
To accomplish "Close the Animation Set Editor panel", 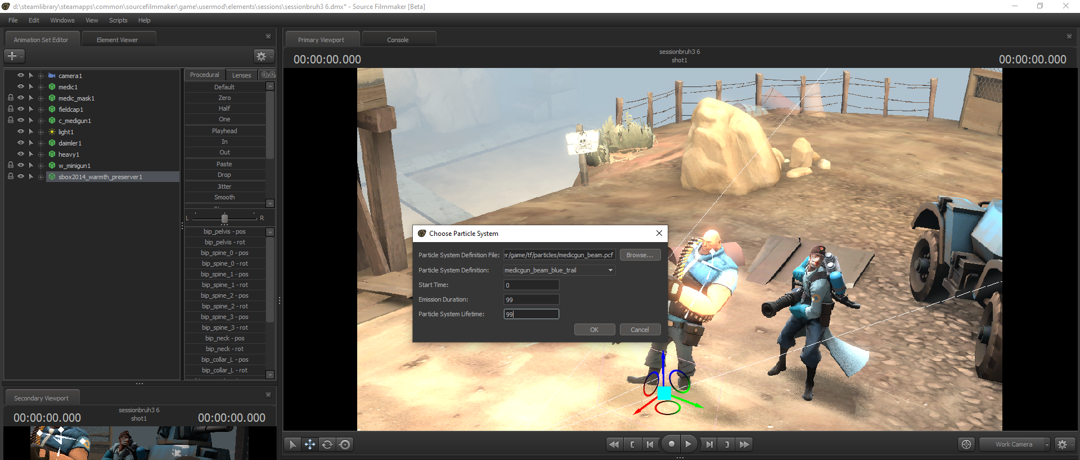I will [268, 37].
